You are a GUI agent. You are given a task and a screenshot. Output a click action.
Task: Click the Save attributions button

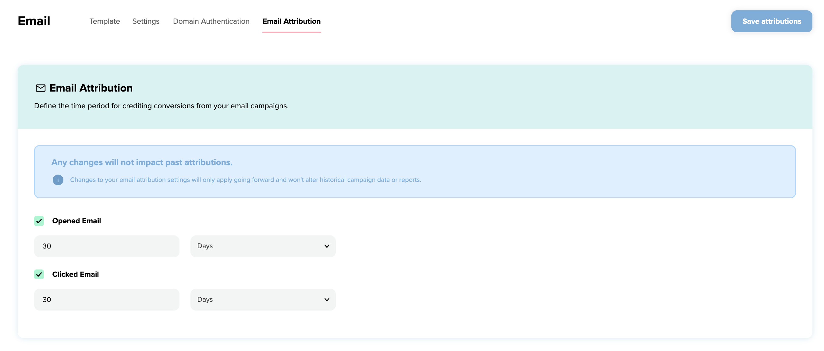[x=772, y=21]
